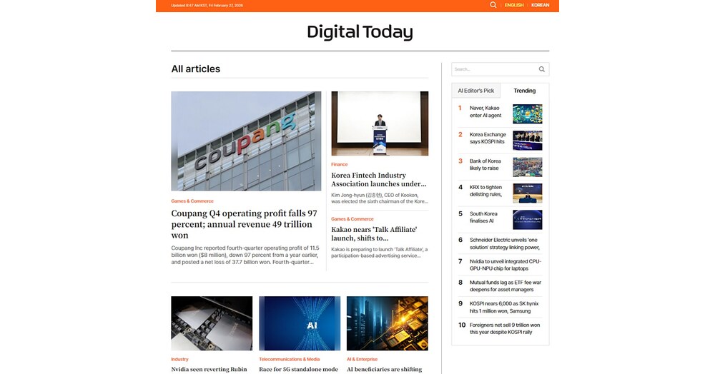The image size is (715, 374).
Task: Read Race for 5G standalone mode article
Action: (299, 370)
